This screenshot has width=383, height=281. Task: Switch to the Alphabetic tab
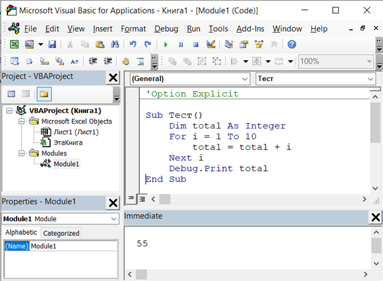coord(21,232)
